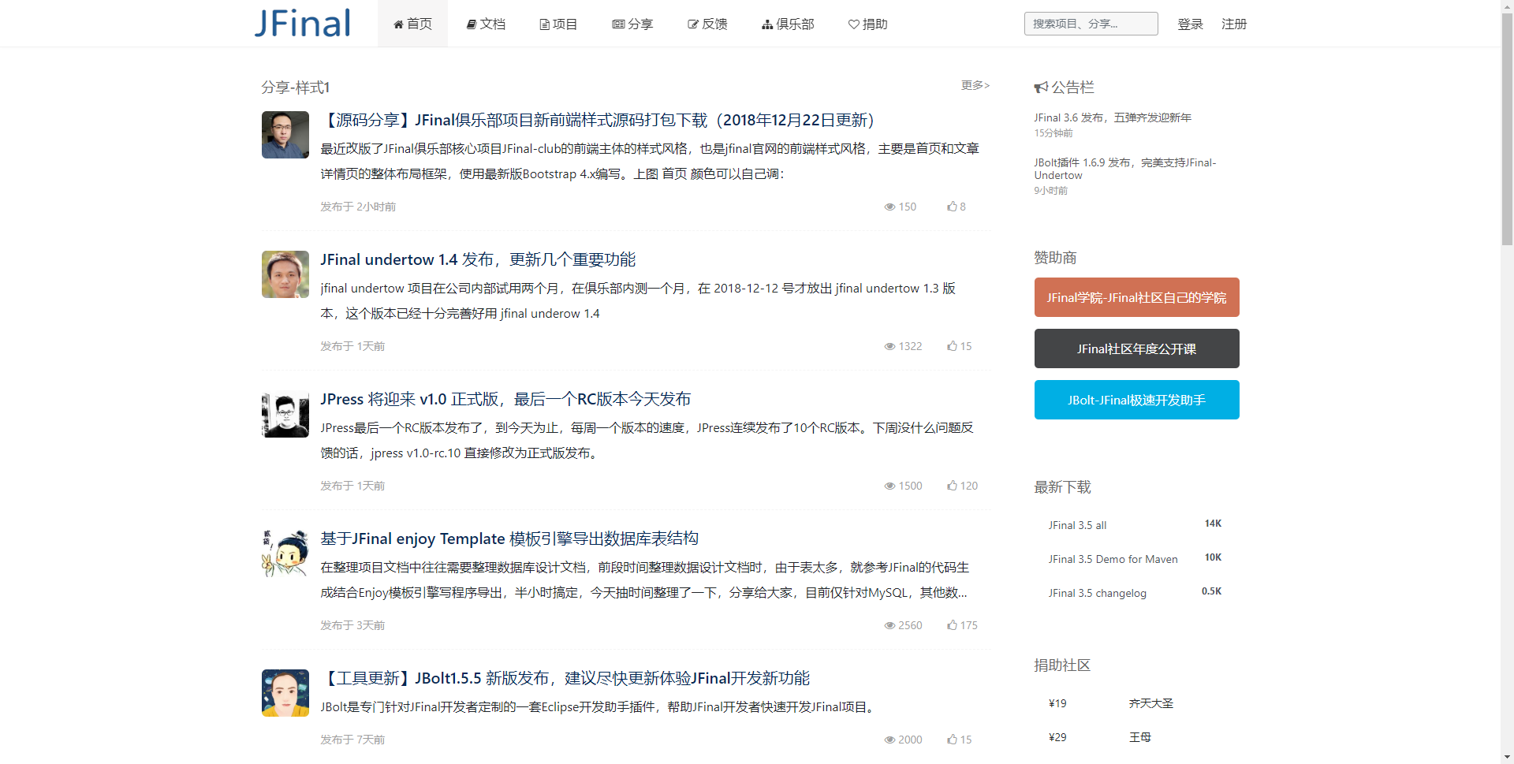Open avatar of JPress v1.0 post
This screenshot has height=764, width=1514.
tap(285, 414)
